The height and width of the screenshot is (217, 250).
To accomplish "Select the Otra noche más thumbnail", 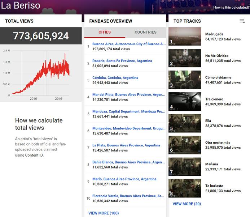I will pyautogui.click(x=185, y=145).
